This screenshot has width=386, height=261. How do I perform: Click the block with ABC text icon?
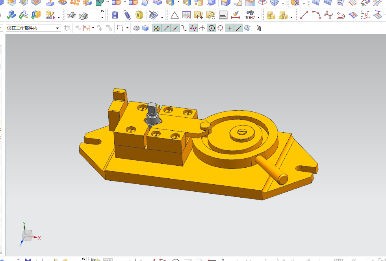pos(50,15)
